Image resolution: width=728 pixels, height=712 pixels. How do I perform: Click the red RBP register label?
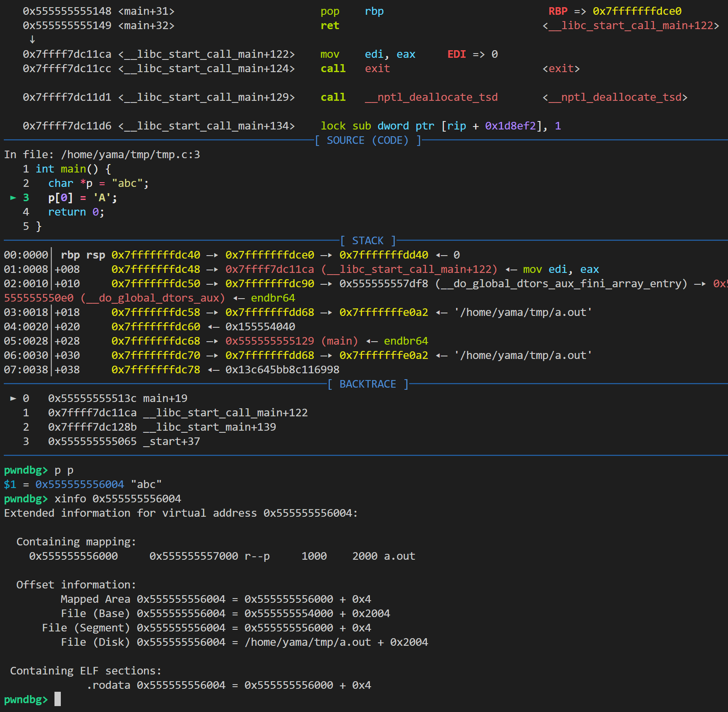(x=557, y=11)
